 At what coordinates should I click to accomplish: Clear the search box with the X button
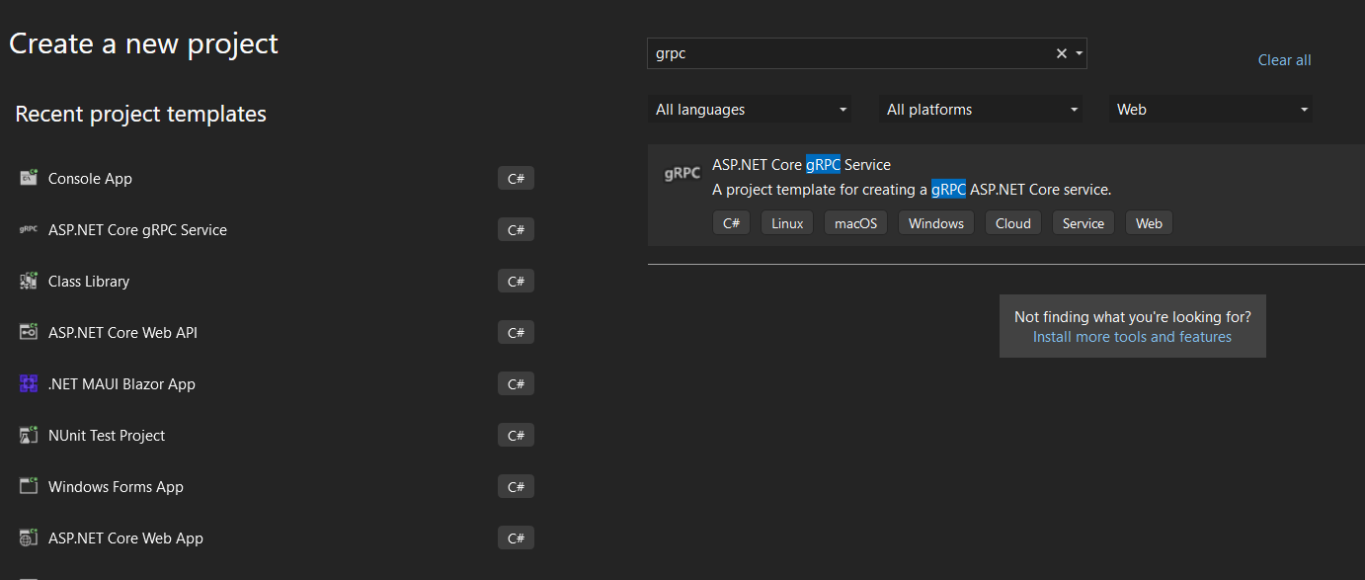1062,53
